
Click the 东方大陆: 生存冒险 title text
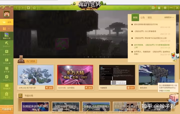(x=66, y=88)
